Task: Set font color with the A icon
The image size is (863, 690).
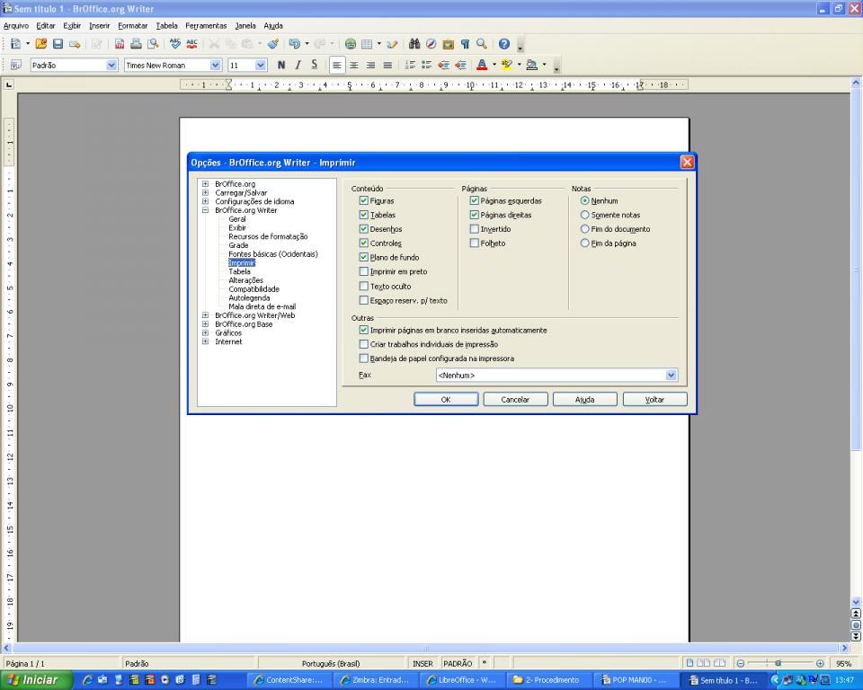Action: 482,65
